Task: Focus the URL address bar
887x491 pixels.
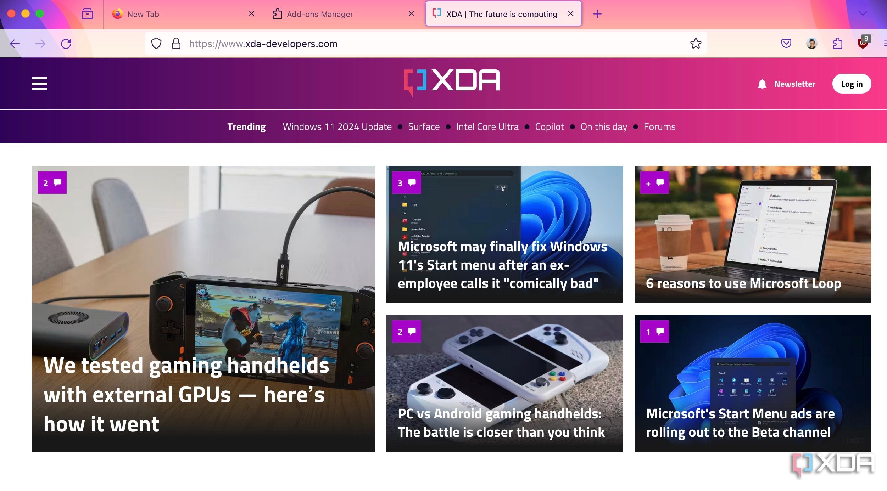Action: point(425,44)
